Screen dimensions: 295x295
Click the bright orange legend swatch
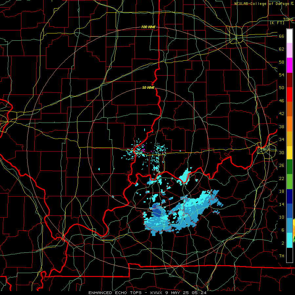tap(289, 124)
